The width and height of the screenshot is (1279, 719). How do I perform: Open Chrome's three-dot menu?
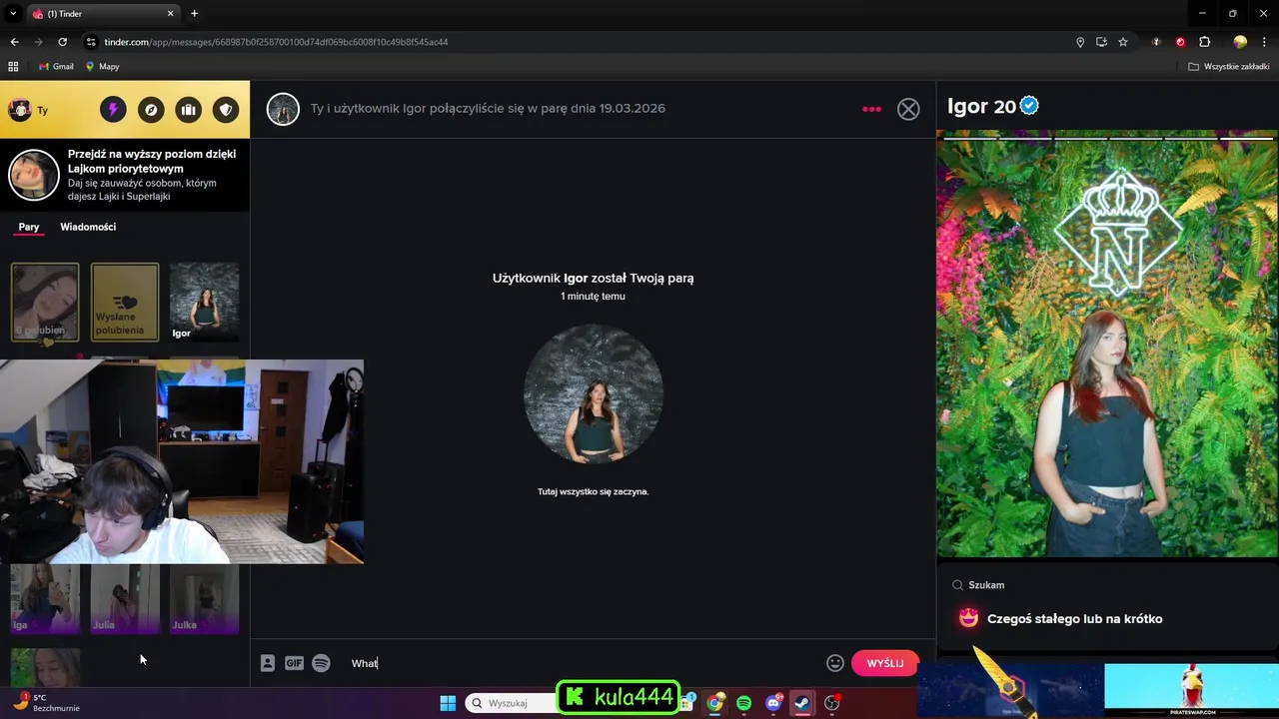coord(1264,42)
